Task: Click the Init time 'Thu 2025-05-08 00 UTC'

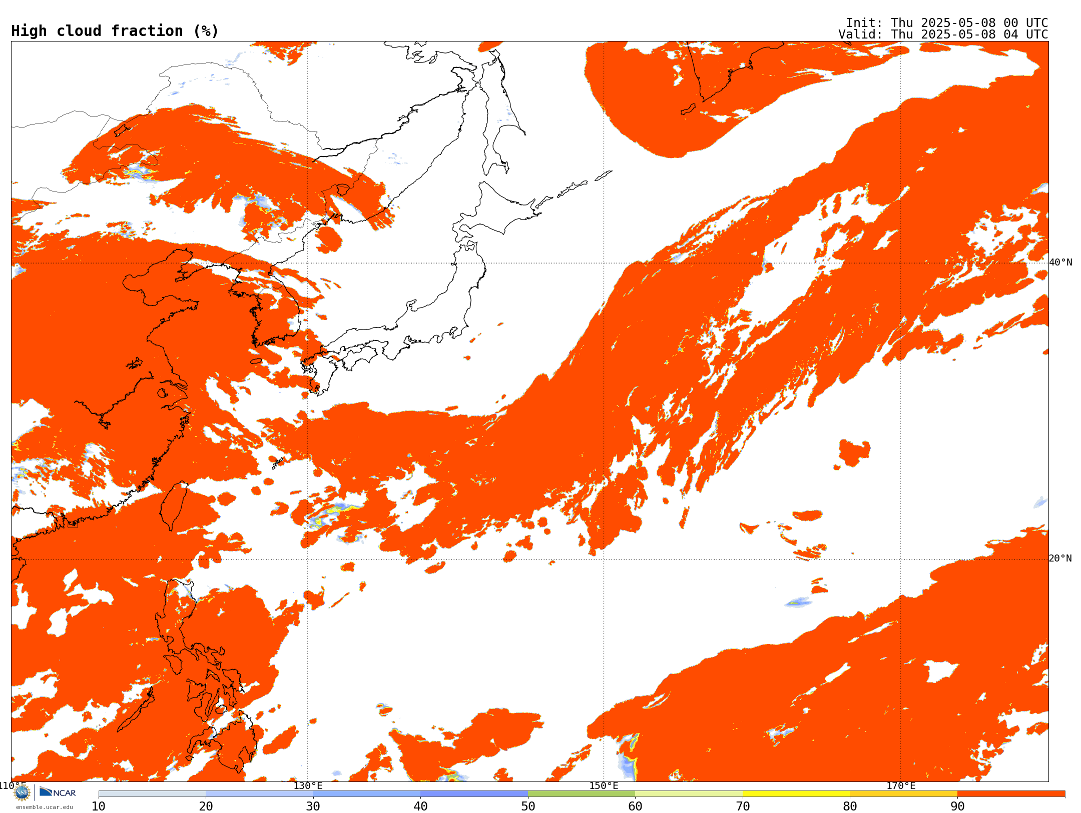Action: (969, 23)
